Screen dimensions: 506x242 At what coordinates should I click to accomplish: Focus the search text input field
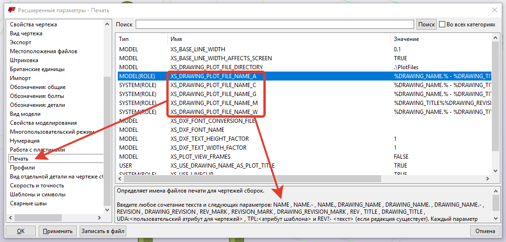coord(275,24)
